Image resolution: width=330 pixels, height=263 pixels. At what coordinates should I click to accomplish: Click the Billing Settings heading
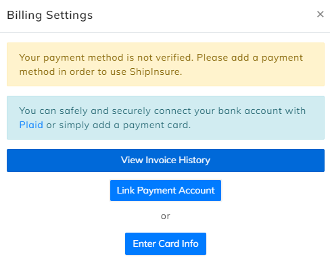[x=50, y=16]
